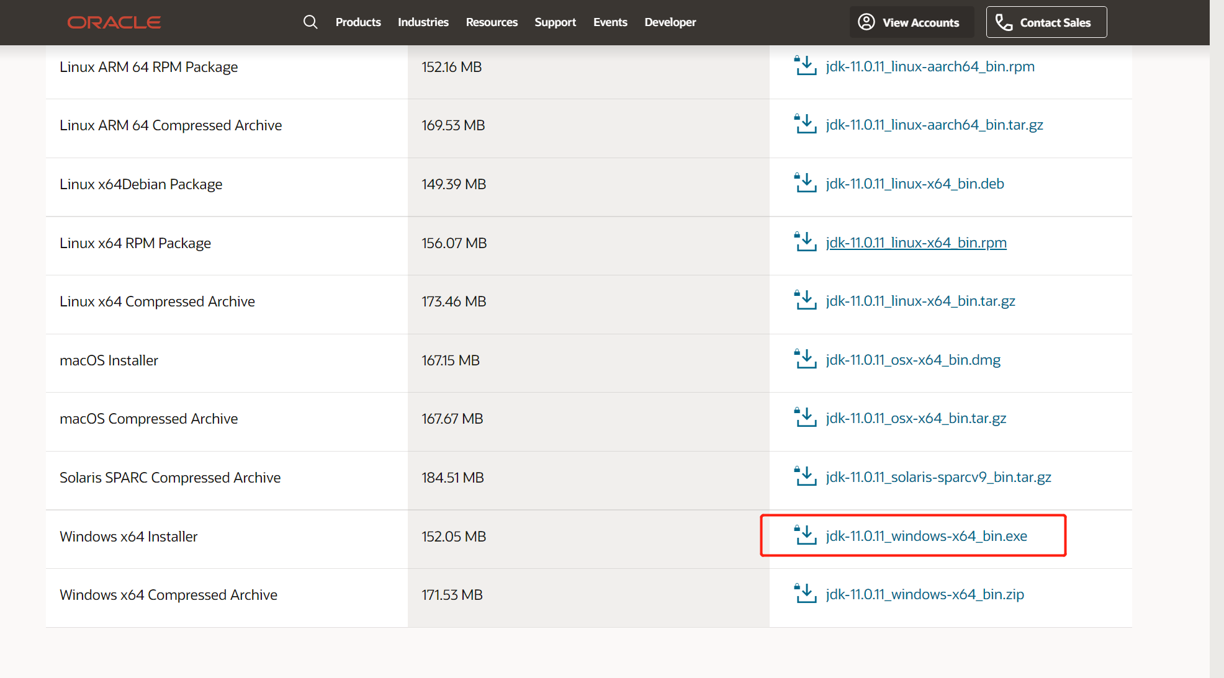Click the Contact Sales button
The width and height of the screenshot is (1224, 678).
1046,22
